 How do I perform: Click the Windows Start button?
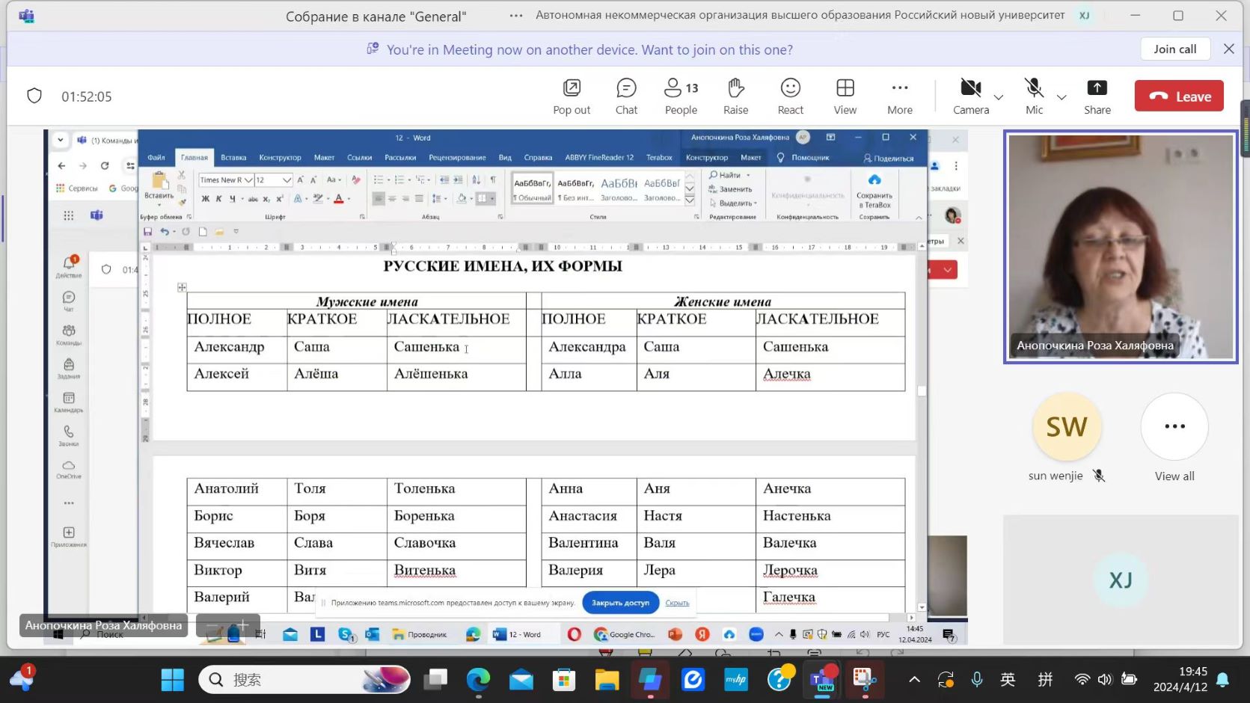click(172, 680)
